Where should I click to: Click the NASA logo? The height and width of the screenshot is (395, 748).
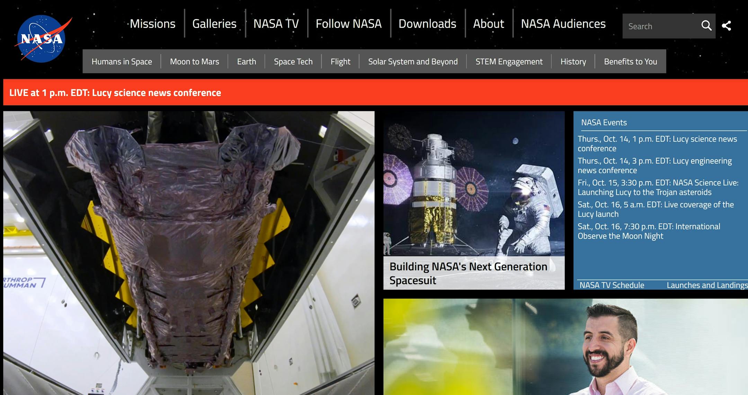tap(42, 39)
